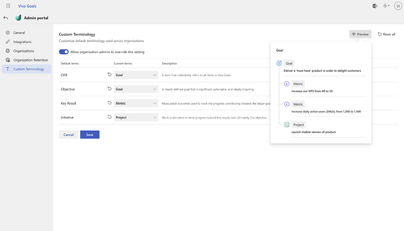Open the Key Result Metric dropdown
The height and width of the screenshot is (231, 404).
[x=136, y=103]
